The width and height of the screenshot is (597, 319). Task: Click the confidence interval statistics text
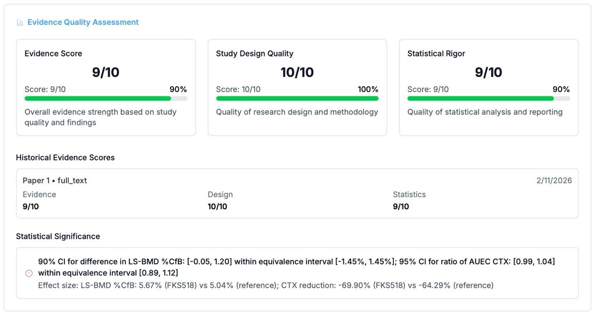tap(297, 267)
